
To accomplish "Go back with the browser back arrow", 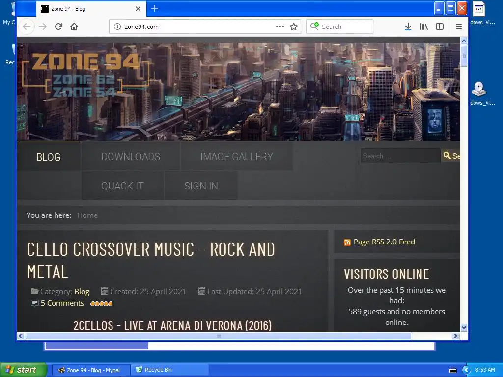I will click(27, 27).
